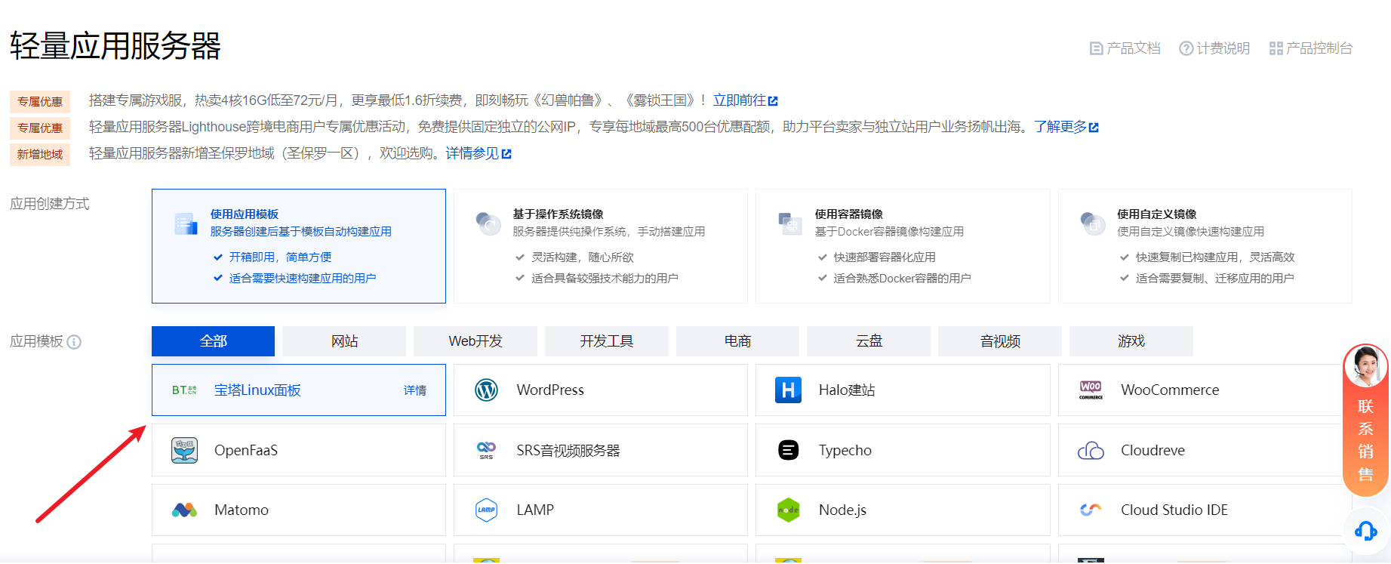
Task: Click the OpenFaaS whale icon
Action: (184, 450)
